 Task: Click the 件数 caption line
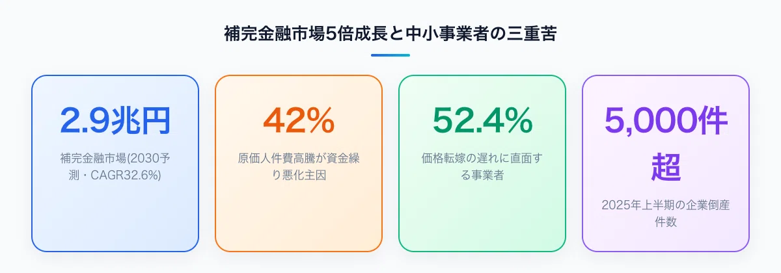click(x=666, y=223)
